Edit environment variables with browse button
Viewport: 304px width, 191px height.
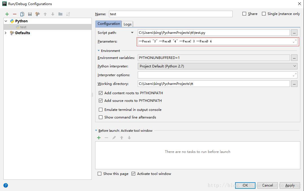click(294, 58)
